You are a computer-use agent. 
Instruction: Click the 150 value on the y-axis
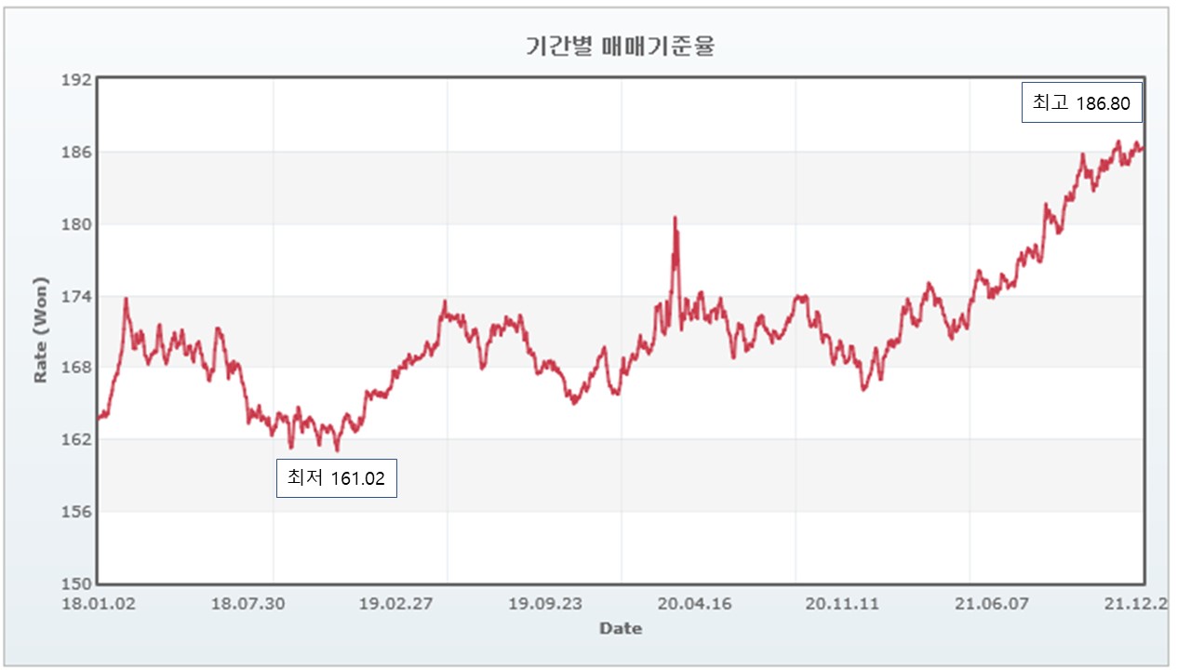77,581
